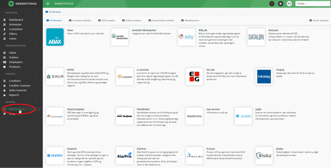Open the help question mark icon
This screenshot has height=168, width=331.
pos(272,4)
